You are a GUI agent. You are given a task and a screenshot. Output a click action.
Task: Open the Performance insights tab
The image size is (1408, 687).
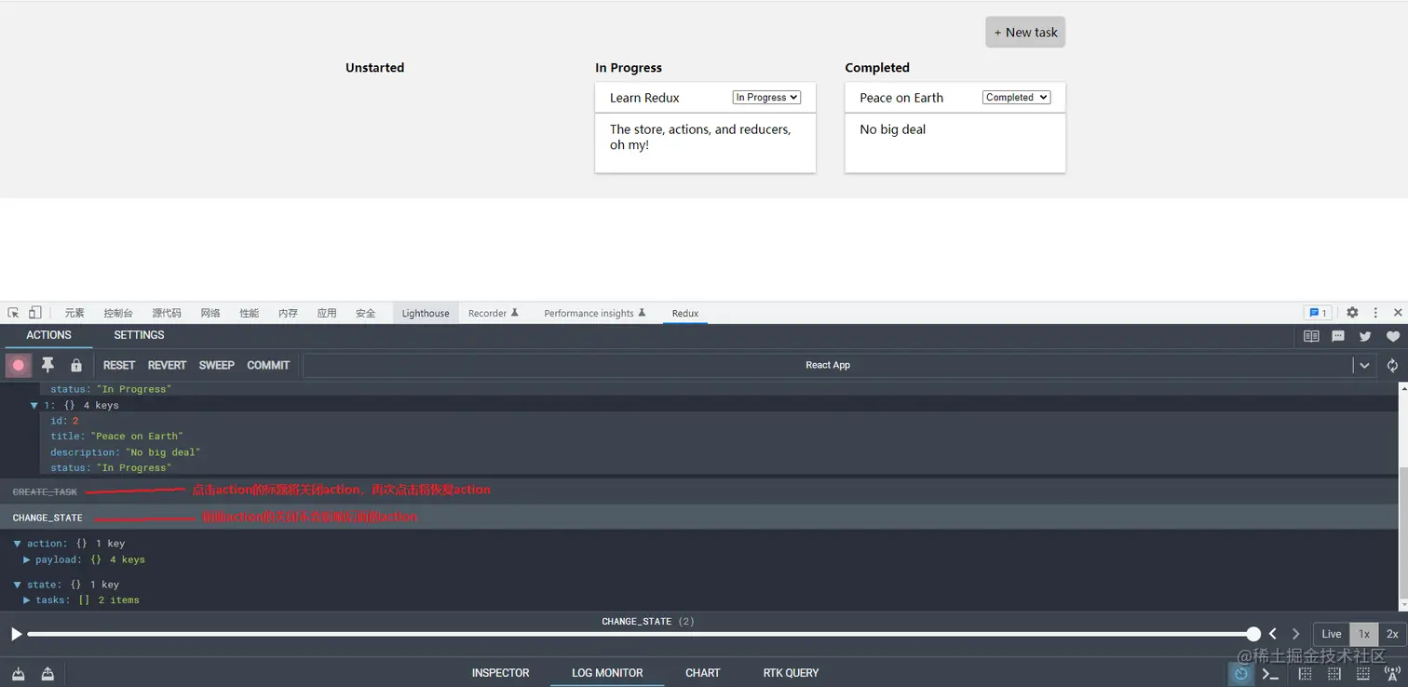click(x=595, y=314)
